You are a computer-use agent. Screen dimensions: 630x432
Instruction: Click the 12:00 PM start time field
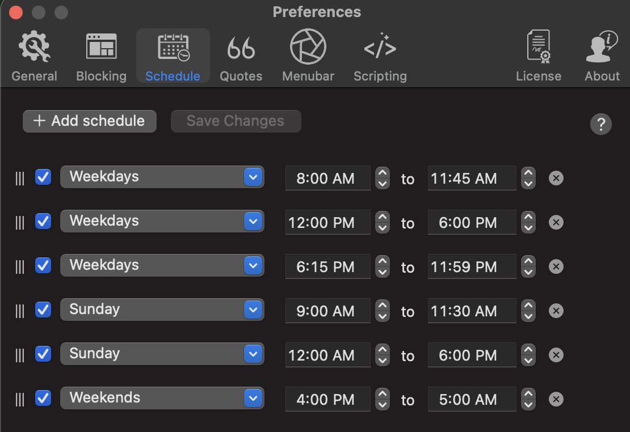tap(328, 222)
